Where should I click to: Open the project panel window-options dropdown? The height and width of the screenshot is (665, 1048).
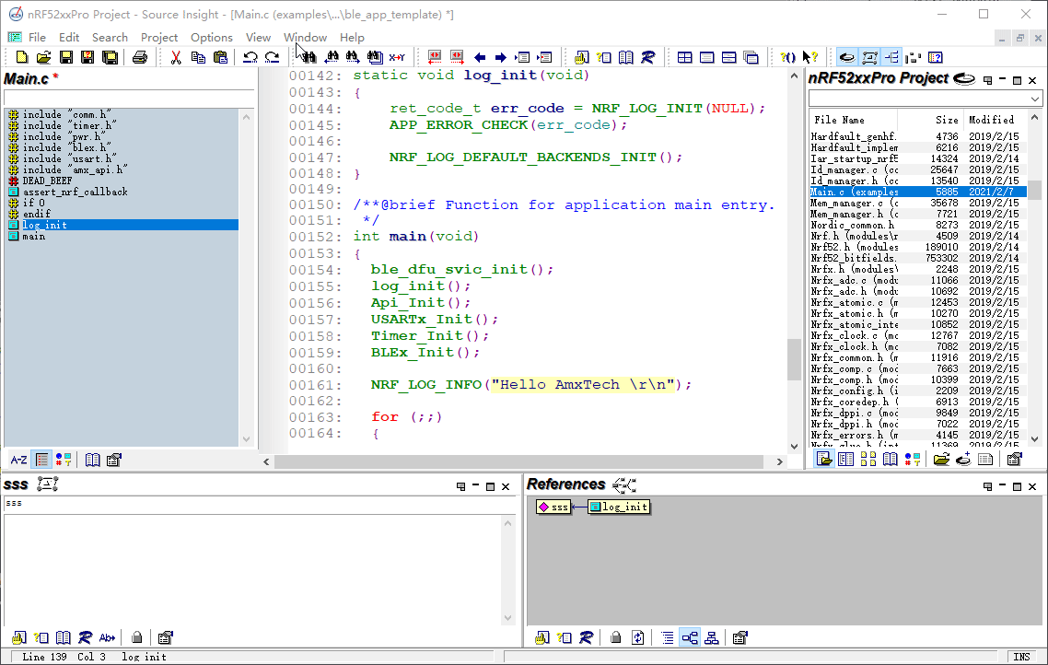[x=987, y=80]
